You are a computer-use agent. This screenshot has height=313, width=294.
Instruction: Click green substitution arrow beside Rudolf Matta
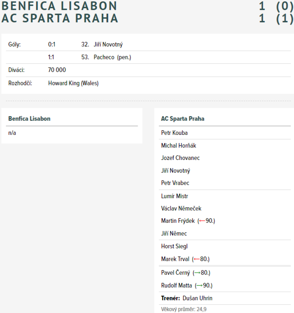tap(199, 286)
